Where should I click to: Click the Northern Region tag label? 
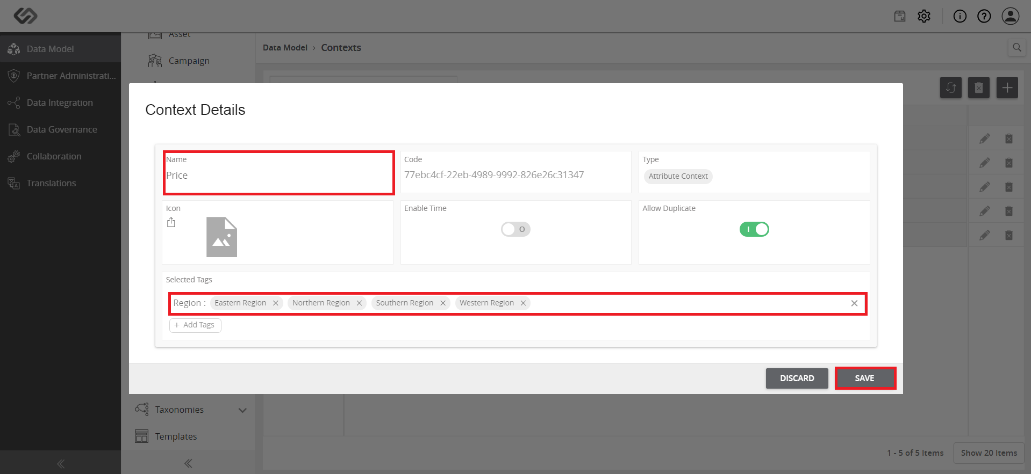pos(321,303)
